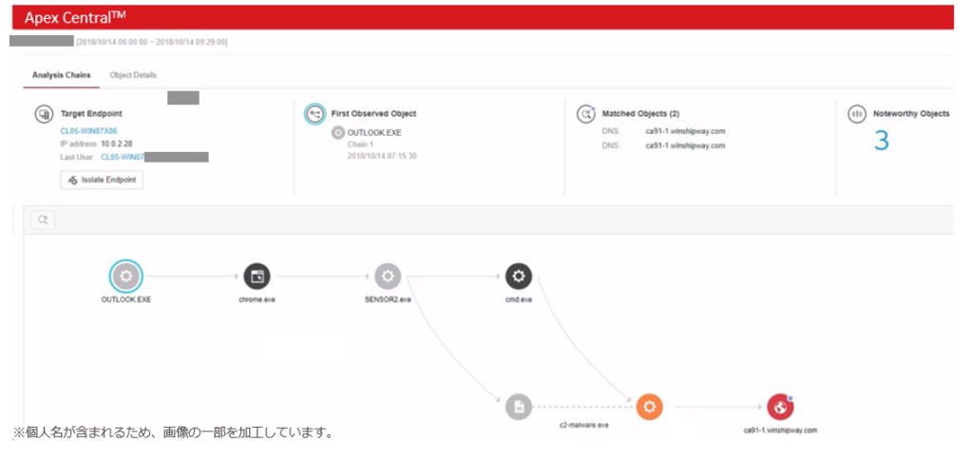Click the small gear icon beside OUTLOOK.EXE text

pyautogui.click(x=338, y=133)
